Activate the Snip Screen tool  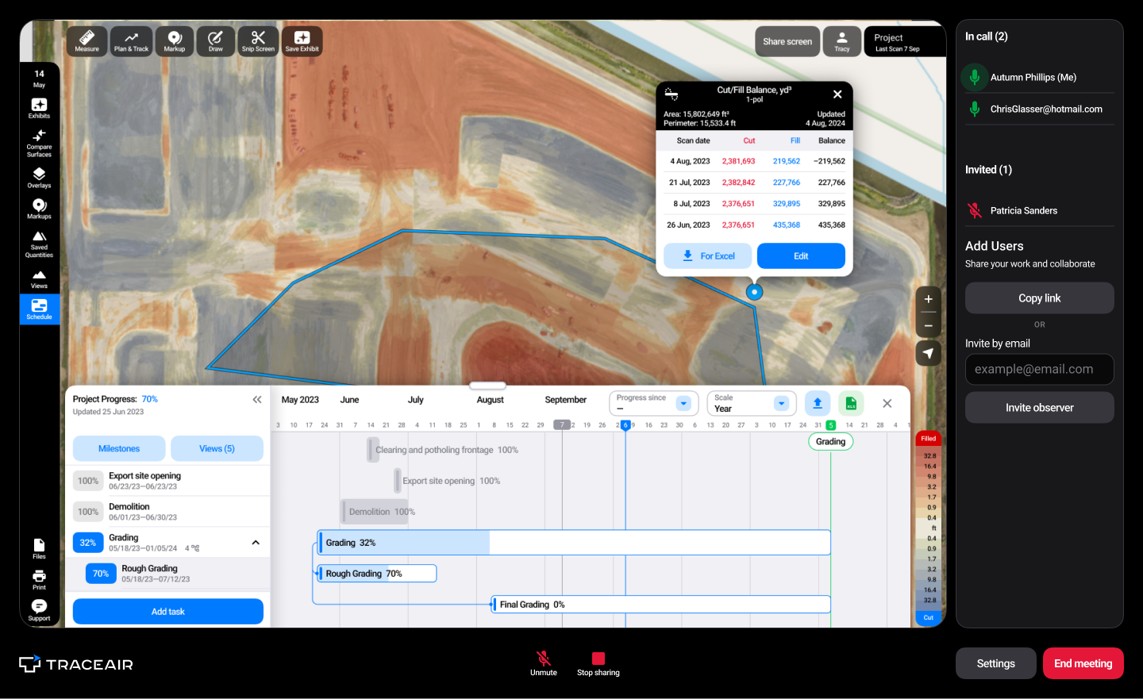coord(258,41)
